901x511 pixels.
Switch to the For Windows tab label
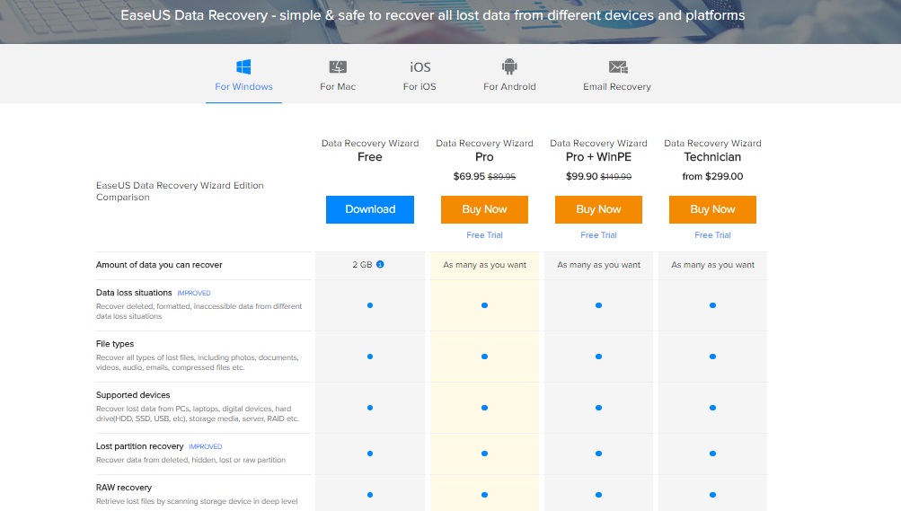[243, 87]
